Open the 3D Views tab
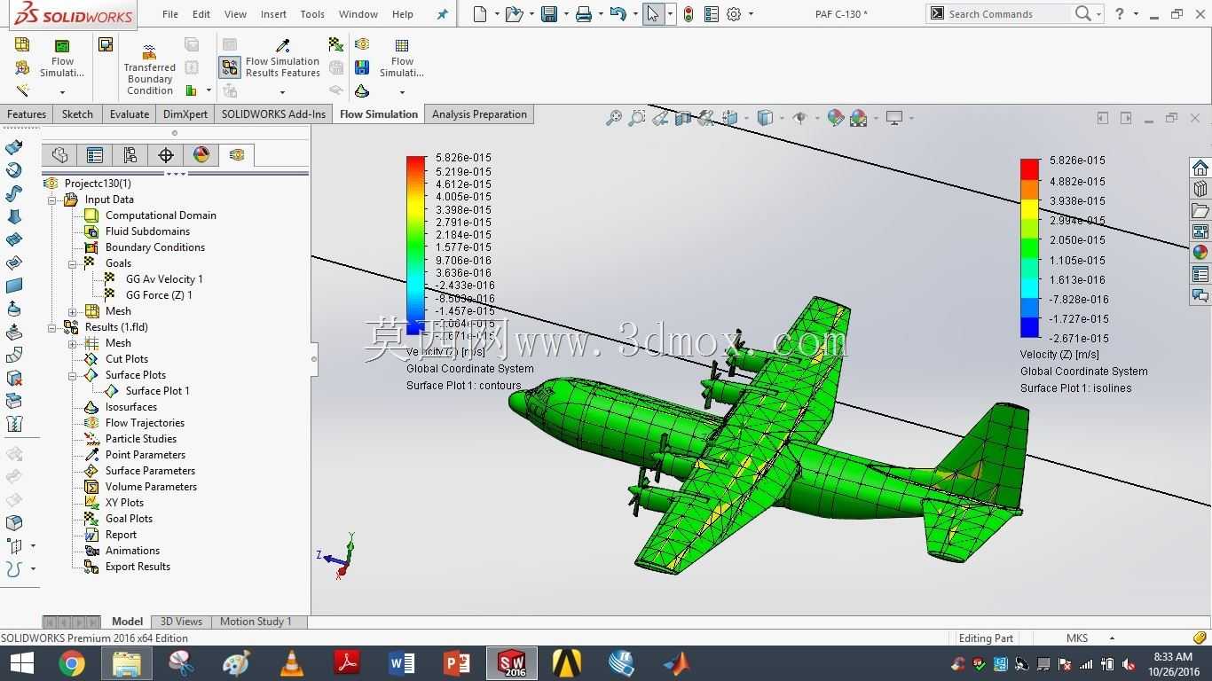Screen dimensions: 1212x681 tap(181, 622)
